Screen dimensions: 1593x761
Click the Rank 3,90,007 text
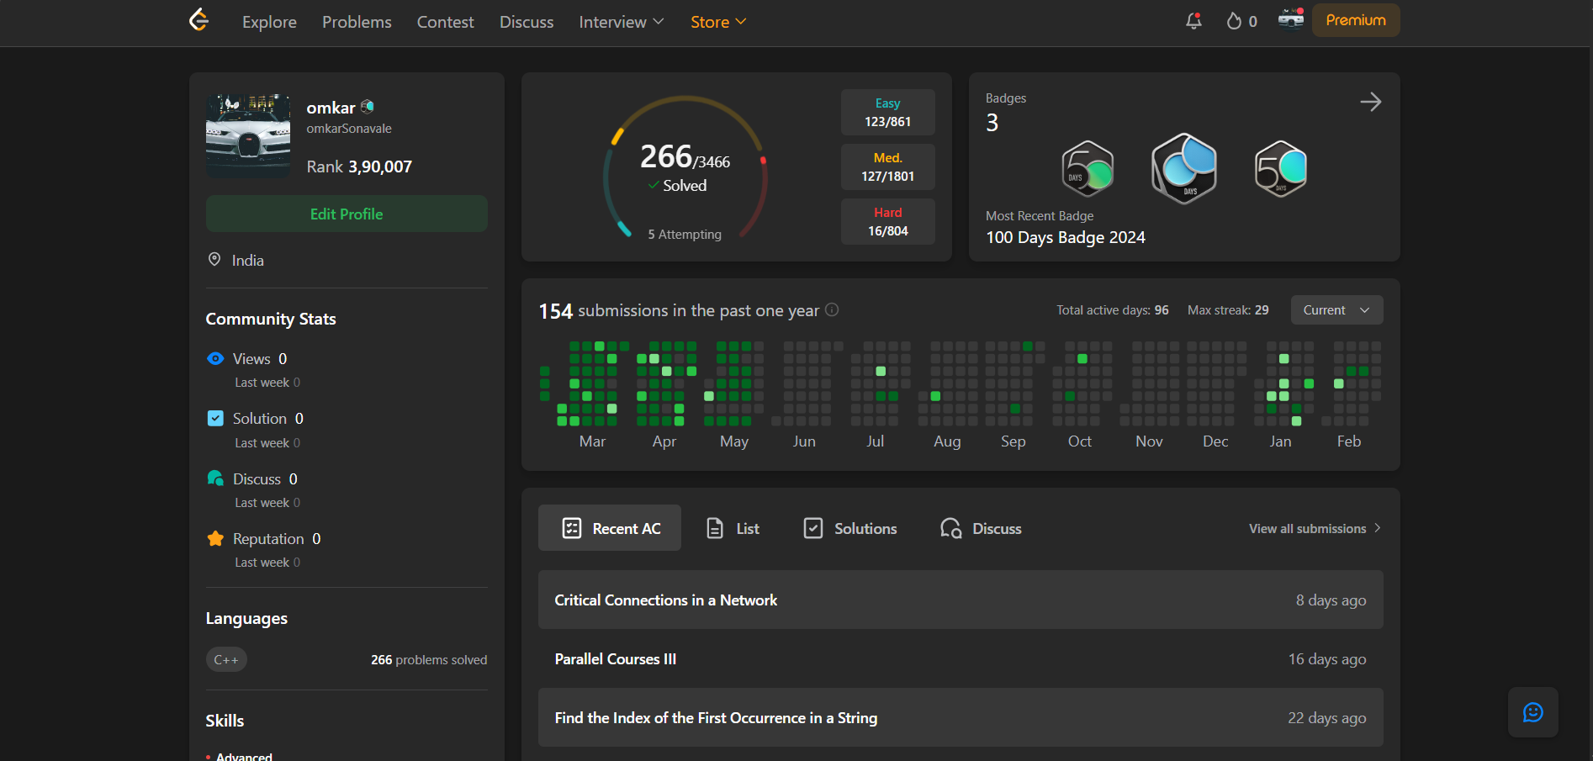pyautogui.click(x=359, y=166)
